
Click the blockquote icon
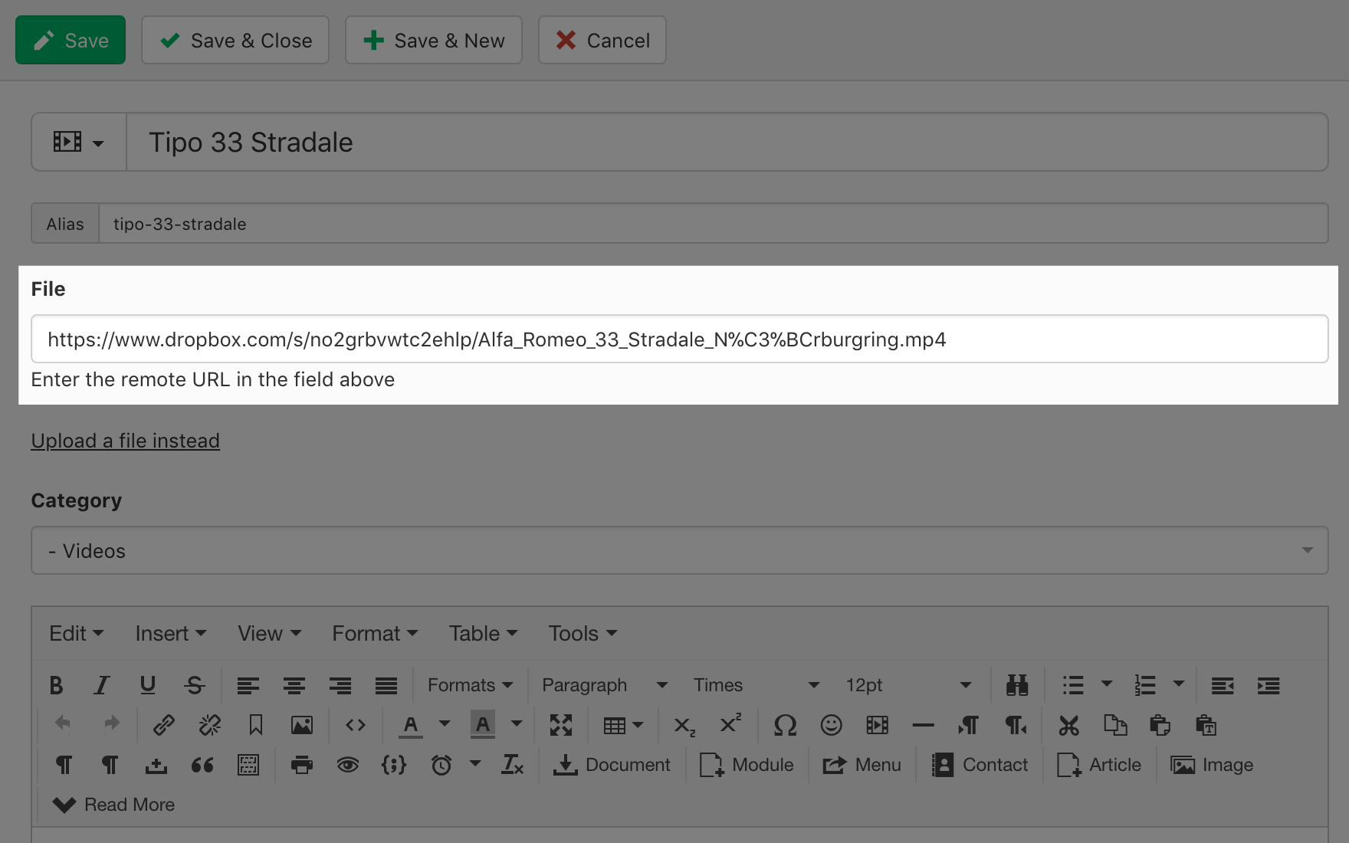[x=202, y=765]
